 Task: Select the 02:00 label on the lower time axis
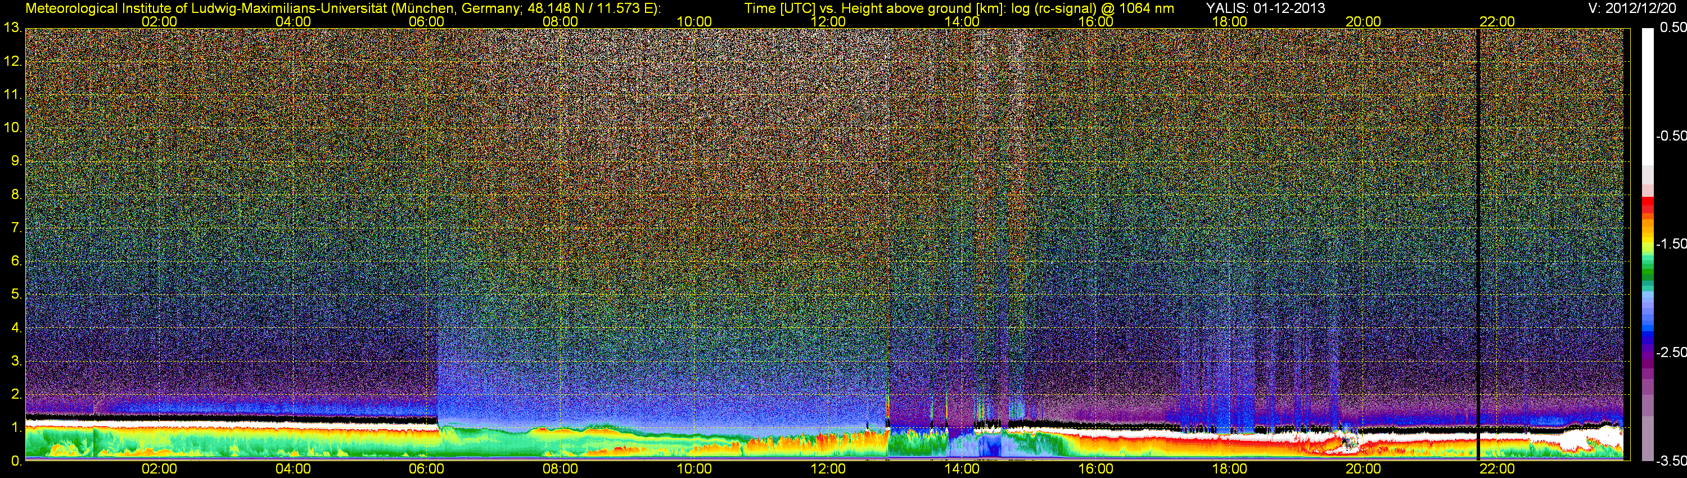(x=159, y=469)
